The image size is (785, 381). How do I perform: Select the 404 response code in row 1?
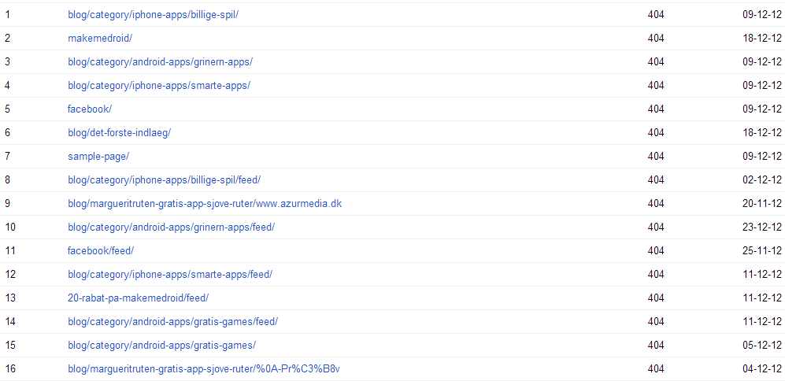[x=656, y=14]
